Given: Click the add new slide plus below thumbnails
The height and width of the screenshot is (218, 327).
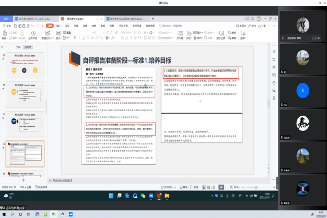Looking at the screenshot, I should (x=24, y=180).
